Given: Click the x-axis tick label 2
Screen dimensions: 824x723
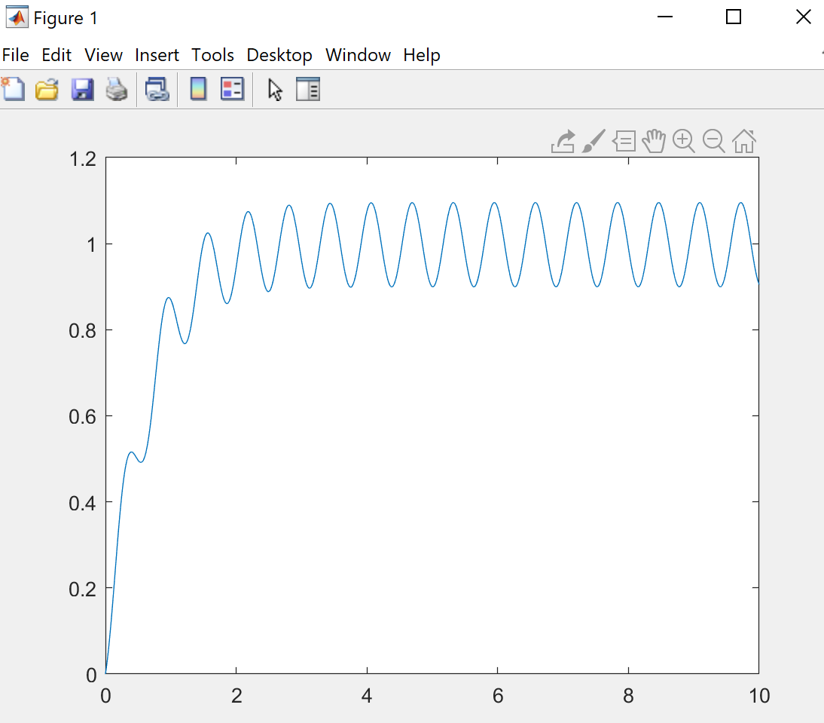Looking at the screenshot, I should pos(237,696).
